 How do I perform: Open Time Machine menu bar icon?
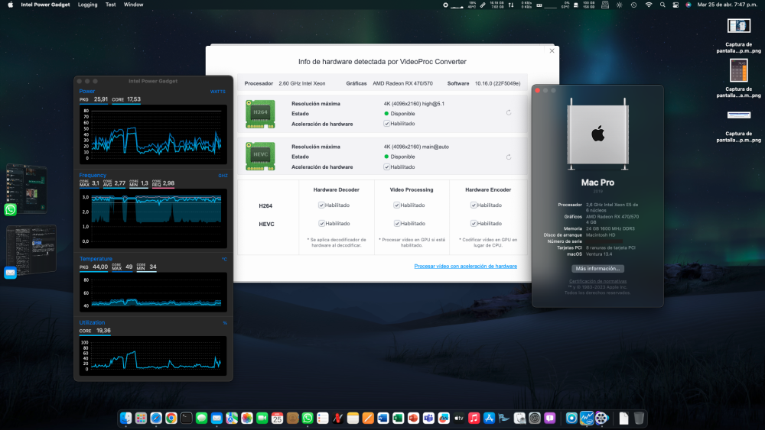pos(633,5)
